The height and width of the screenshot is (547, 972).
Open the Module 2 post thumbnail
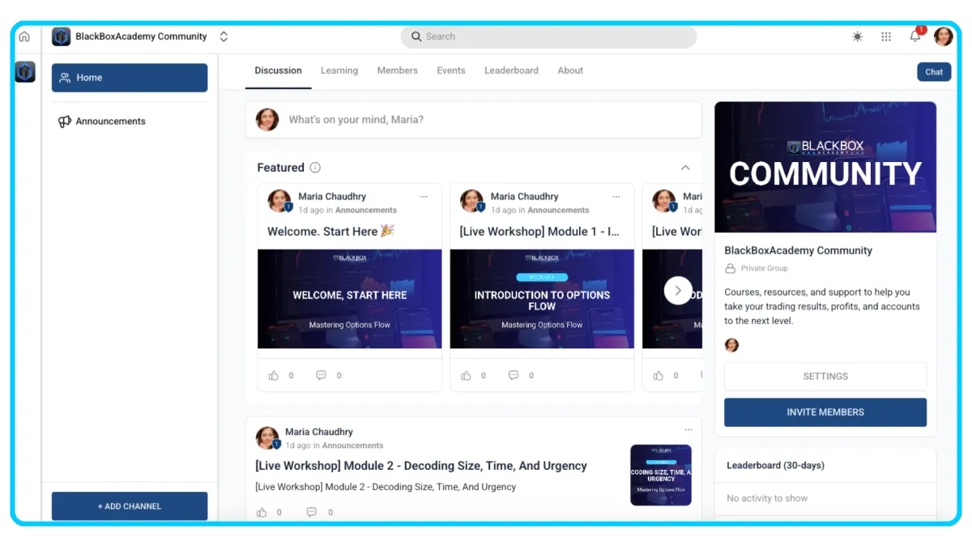point(661,475)
